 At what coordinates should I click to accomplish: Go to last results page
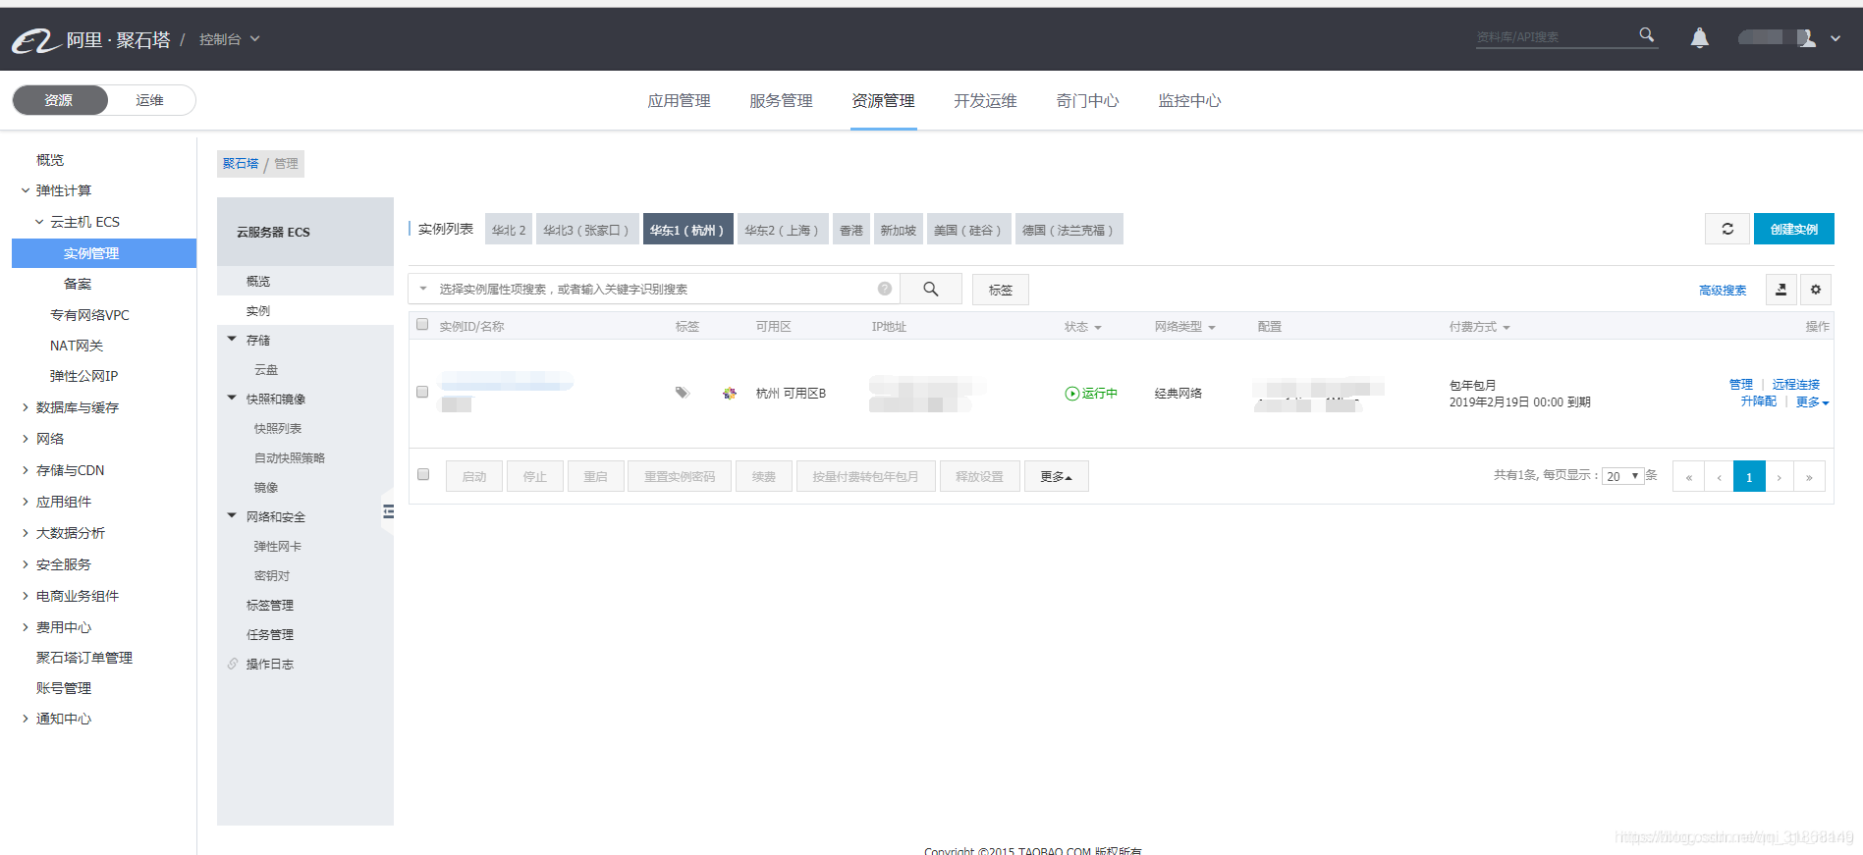click(x=1809, y=476)
